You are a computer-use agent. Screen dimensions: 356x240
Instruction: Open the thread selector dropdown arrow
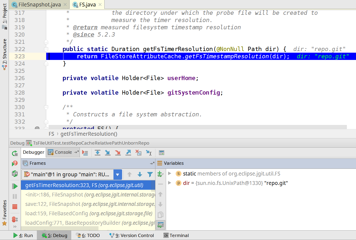[118, 174]
